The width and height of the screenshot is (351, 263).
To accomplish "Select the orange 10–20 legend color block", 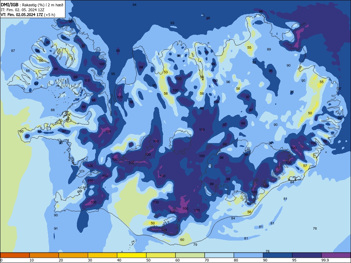I will coord(44,255).
